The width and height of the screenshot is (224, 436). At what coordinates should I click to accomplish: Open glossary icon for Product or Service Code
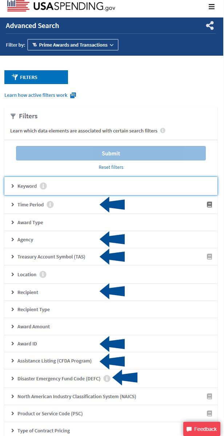[x=209, y=413]
